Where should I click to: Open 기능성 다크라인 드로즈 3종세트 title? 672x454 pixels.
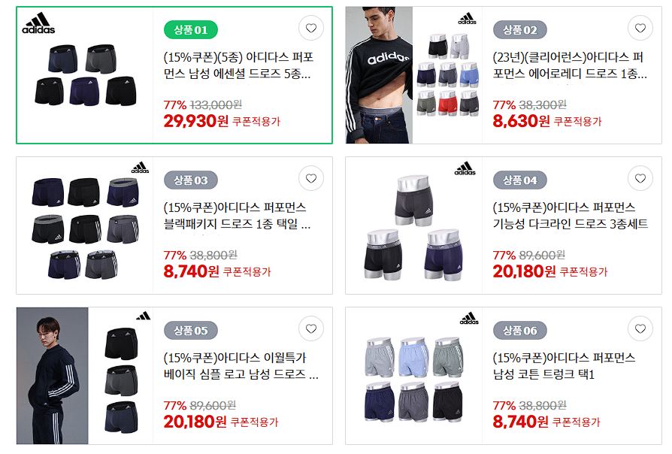pos(571,216)
